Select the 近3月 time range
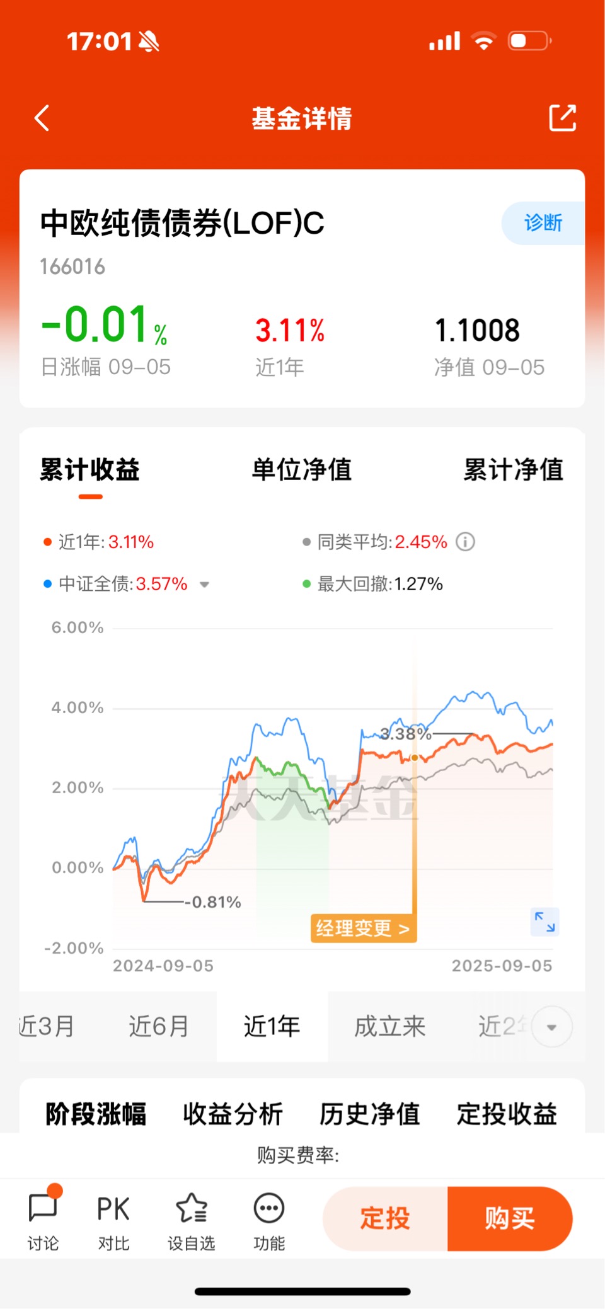The width and height of the screenshot is (605, 1309). 47,1027
